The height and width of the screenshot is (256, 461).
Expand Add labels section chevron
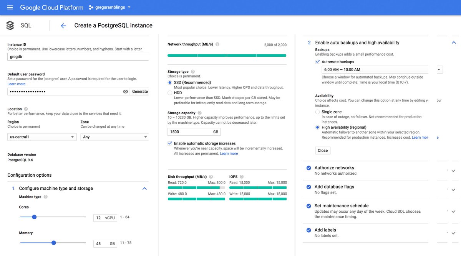[453, 233]
